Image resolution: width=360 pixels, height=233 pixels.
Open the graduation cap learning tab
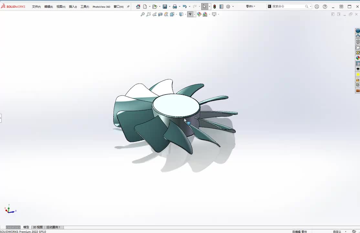pos(358,69)
